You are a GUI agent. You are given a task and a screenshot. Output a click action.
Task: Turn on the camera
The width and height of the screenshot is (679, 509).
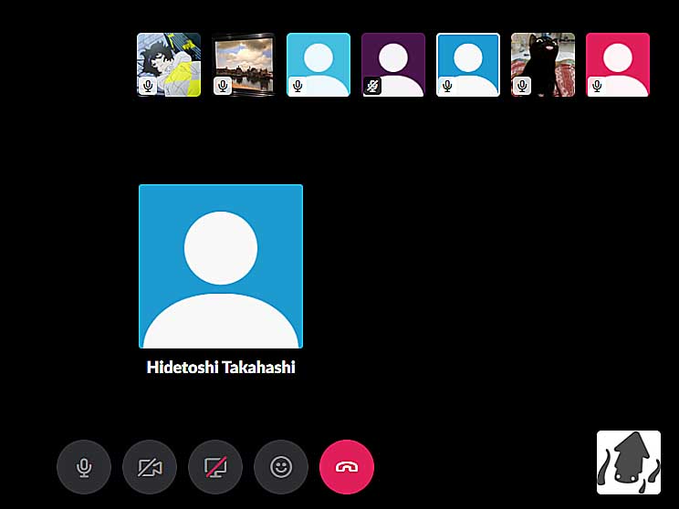[150, 467]
